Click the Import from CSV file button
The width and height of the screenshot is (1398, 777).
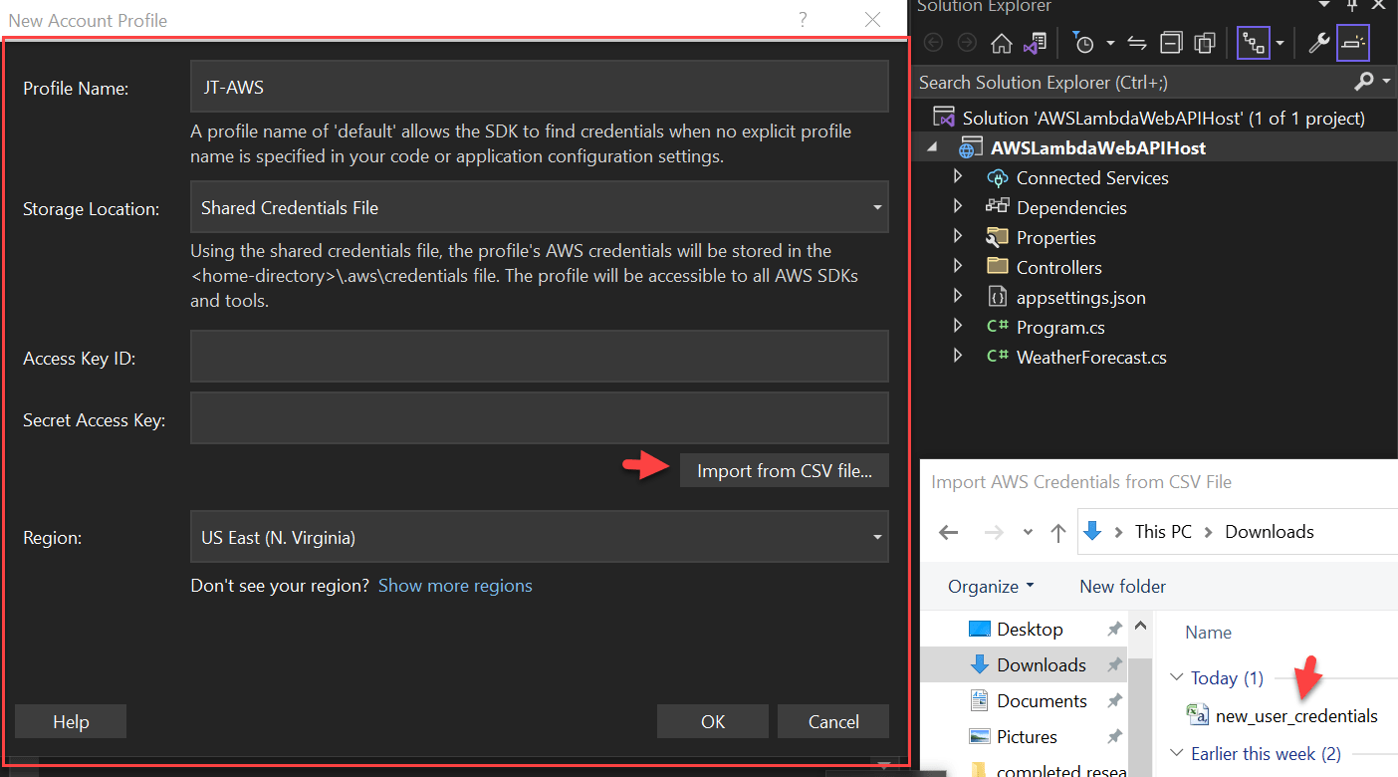[784, 470]
